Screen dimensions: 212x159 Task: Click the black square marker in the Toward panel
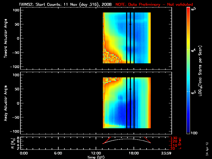130,24
